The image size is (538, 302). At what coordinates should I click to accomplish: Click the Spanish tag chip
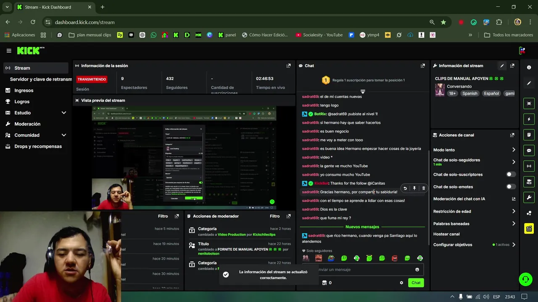469,94
